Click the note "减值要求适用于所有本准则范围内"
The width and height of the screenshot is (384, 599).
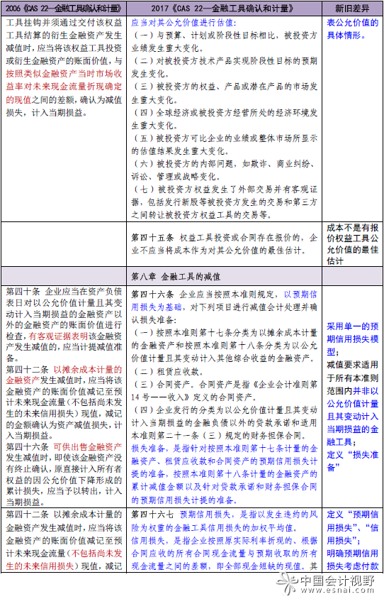352,403
